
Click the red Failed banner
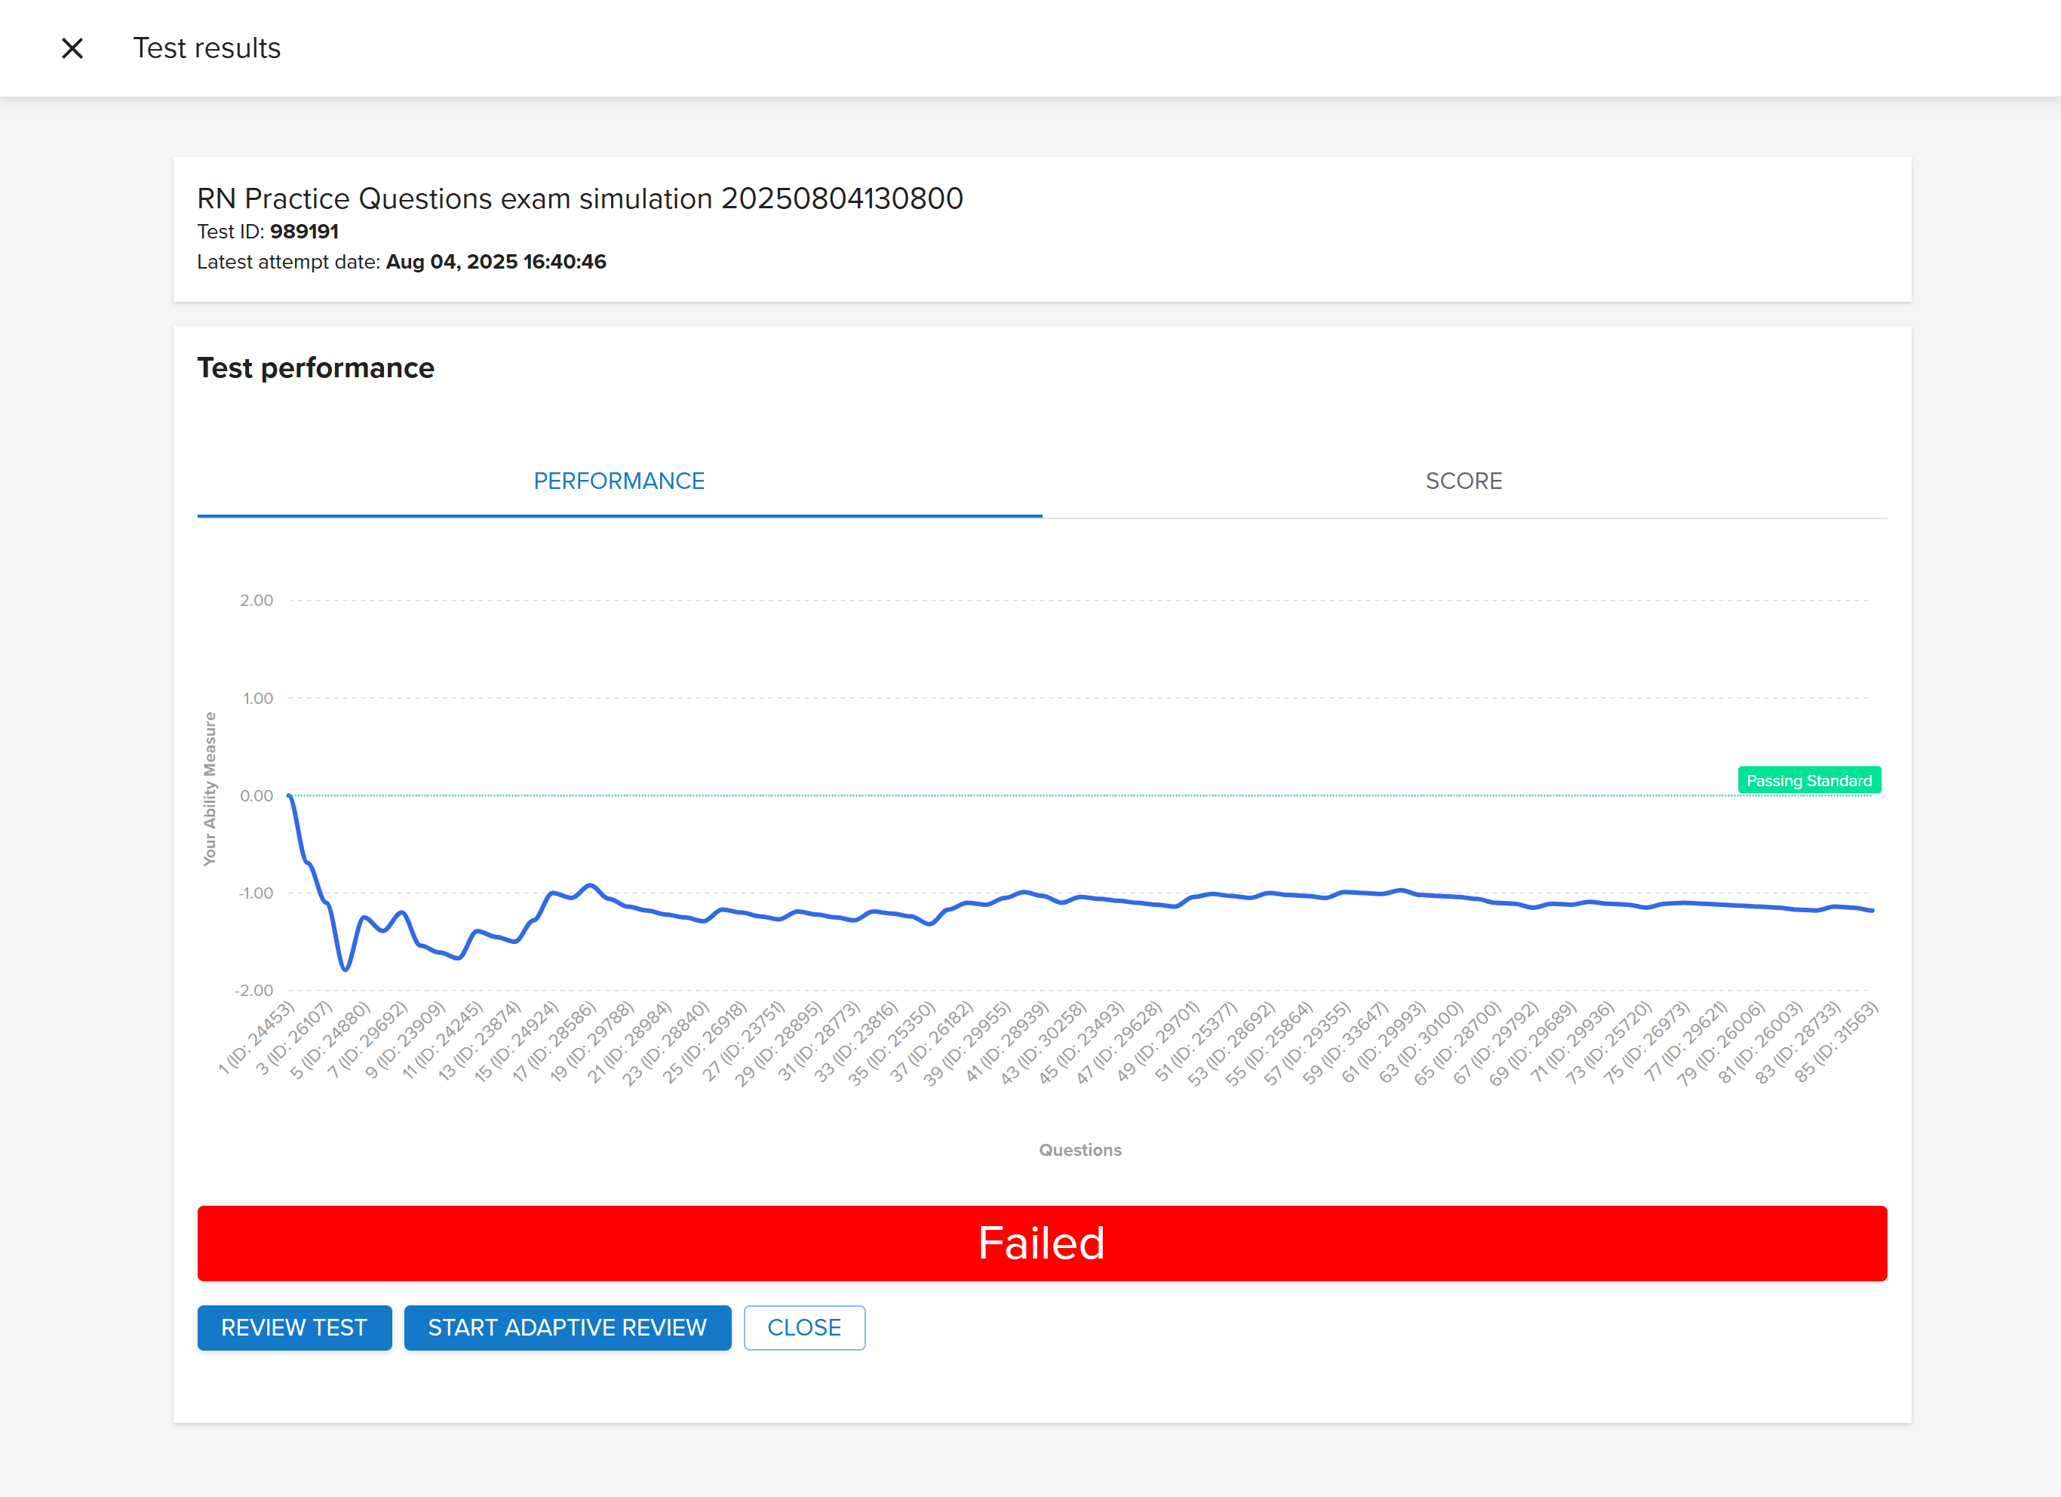1041,1243
